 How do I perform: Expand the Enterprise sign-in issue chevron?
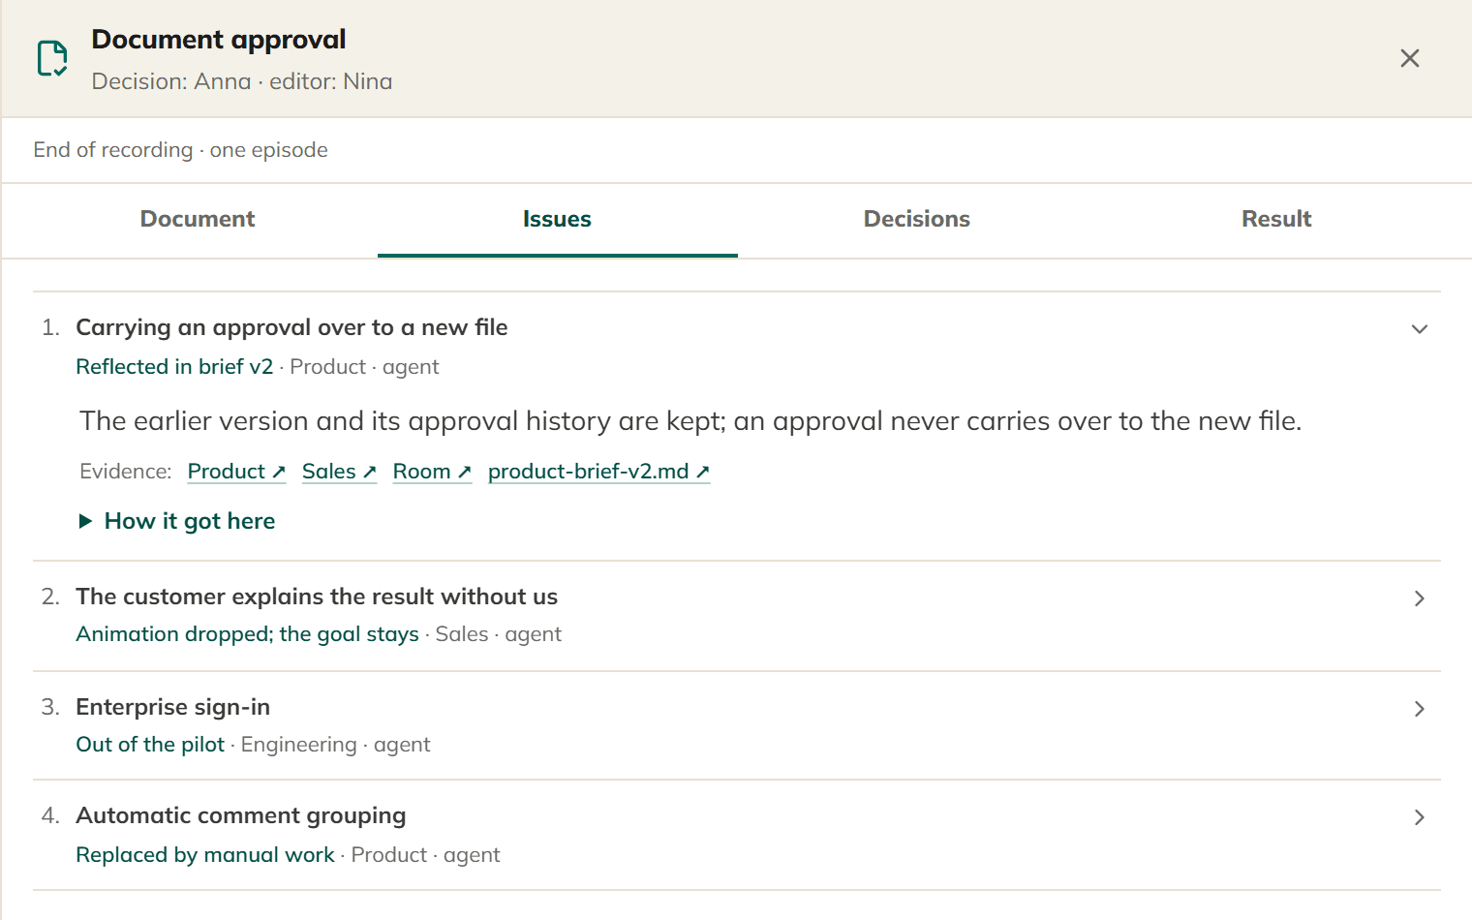1420,709
